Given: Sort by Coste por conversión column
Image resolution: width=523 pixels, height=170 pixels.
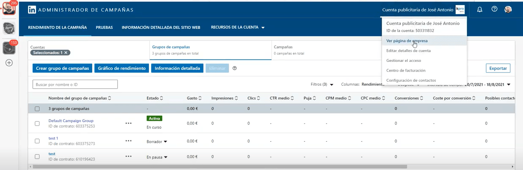Looking at the screenshot, I should point(454,98).
